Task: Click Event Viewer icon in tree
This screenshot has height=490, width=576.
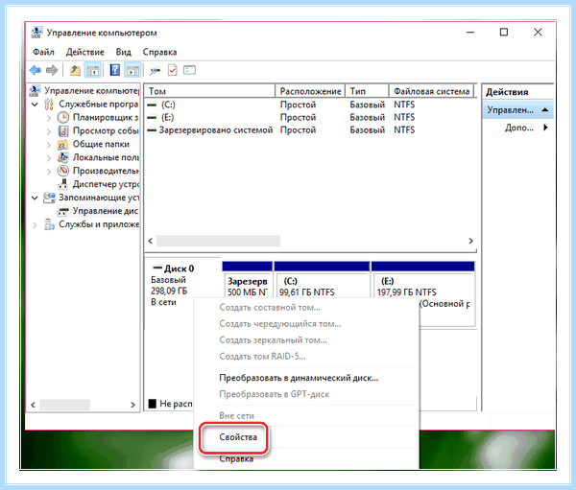Action: (63, 130)
